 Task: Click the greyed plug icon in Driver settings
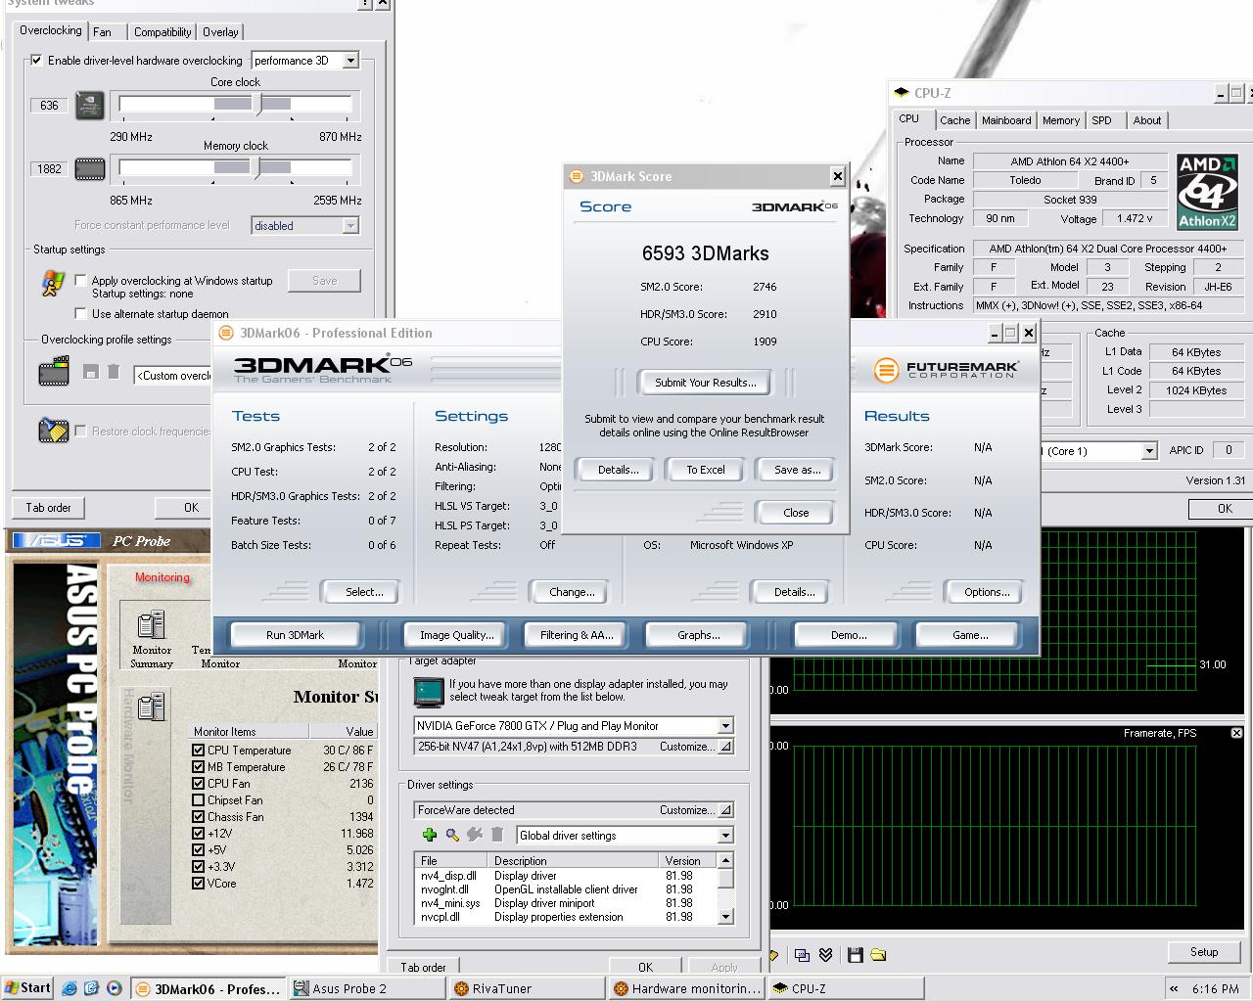pyautogui.click(x=475, y=835)
